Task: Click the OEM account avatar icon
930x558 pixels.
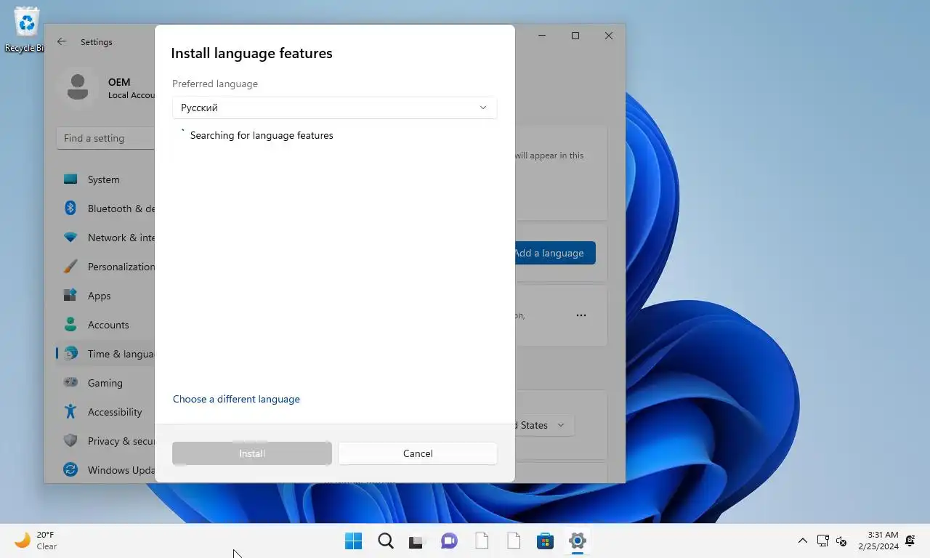Action: point(78,88)
